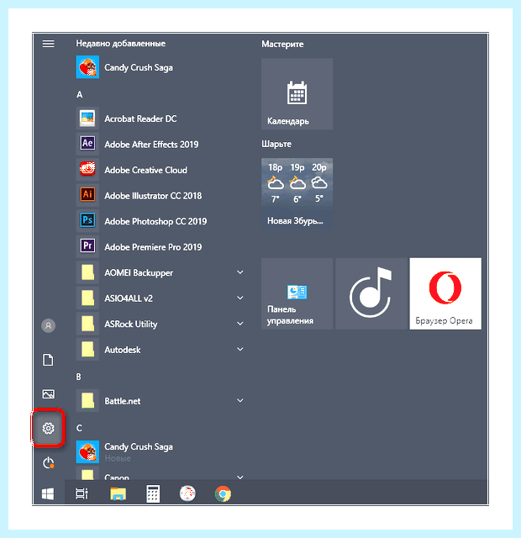Open the AOMEI Backupper folder

pyautogui.click(x=160, y=272)
